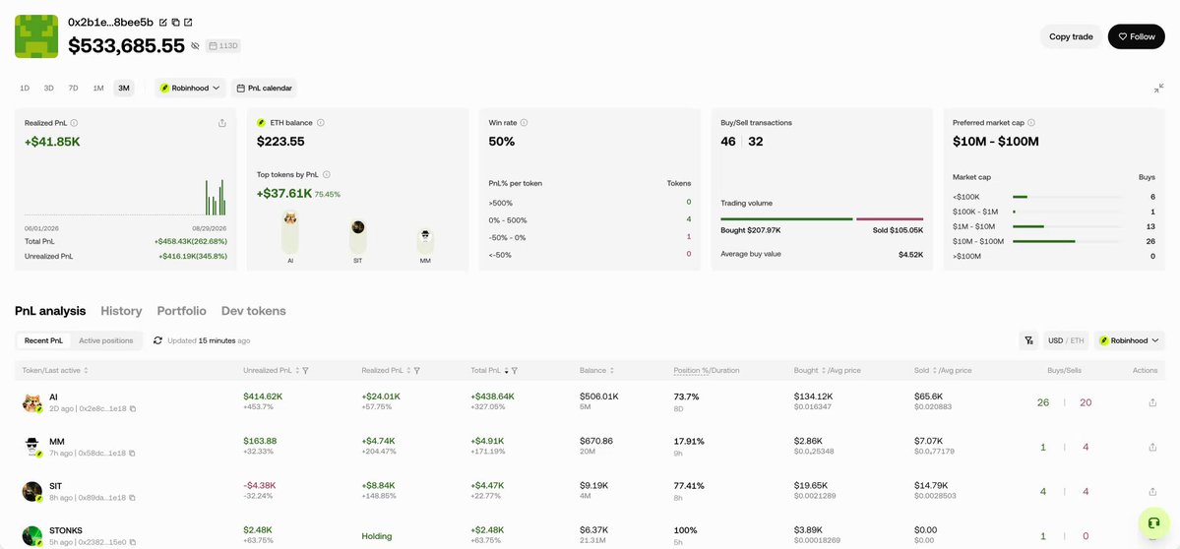
Task: Select the Active positions view
Action: click(x=106, y=340)
